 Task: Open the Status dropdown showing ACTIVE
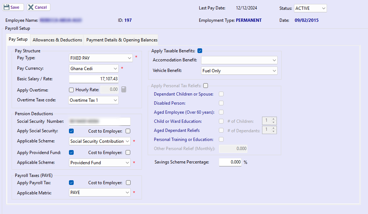tap(310, 8)
